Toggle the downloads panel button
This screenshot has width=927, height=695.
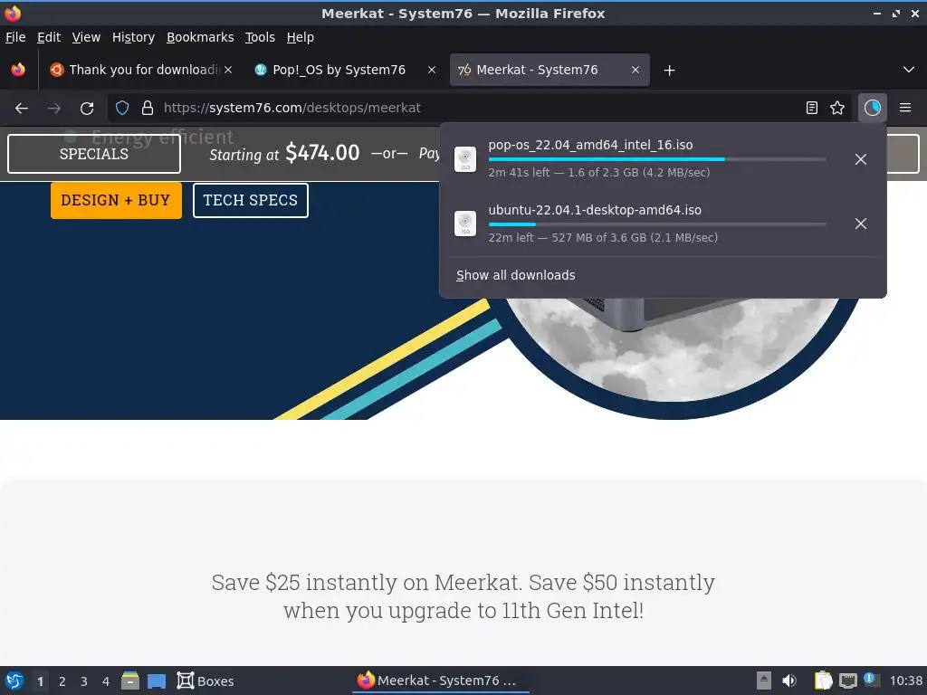pyautogui.click(x=872, y=108)
